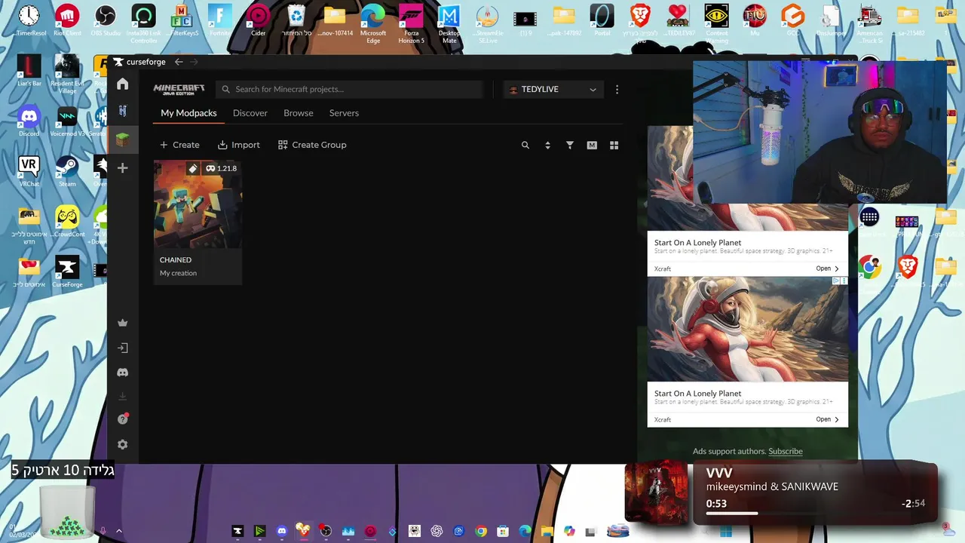
Task: Expand the TEDYLIVE account dropdown
Action: (553, 89)
